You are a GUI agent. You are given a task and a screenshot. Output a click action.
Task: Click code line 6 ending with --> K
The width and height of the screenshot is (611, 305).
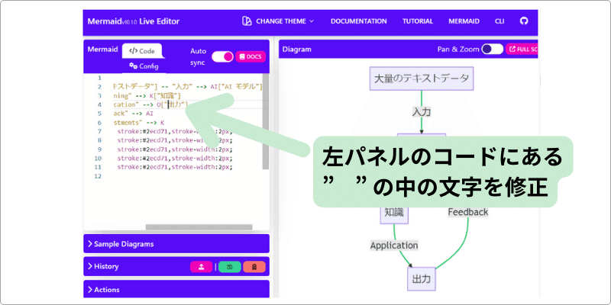[139, 123]
